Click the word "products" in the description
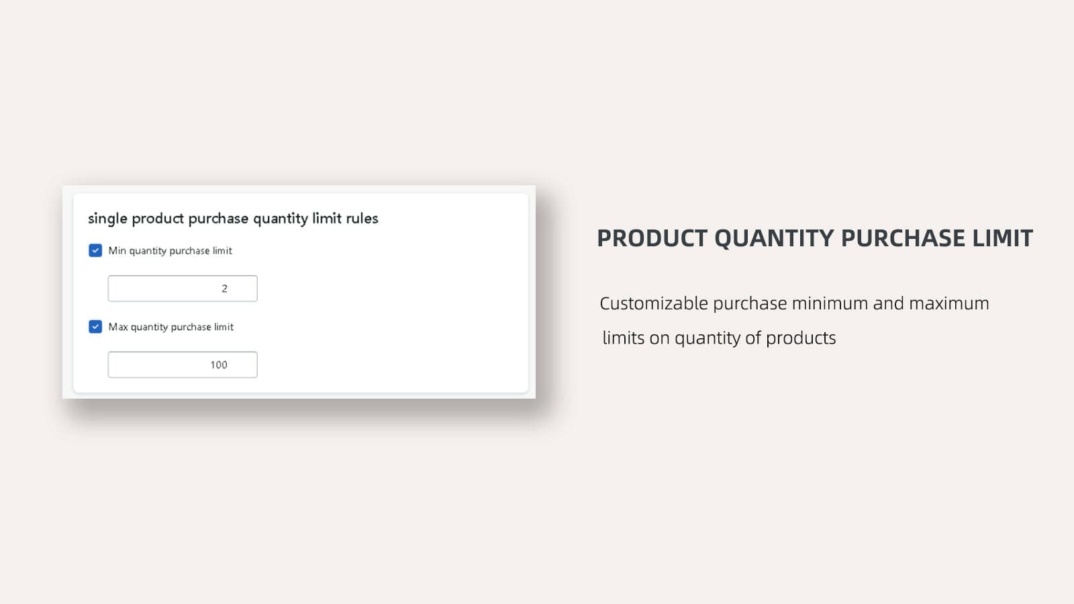1074x604 pixels. tap(801, 338)
